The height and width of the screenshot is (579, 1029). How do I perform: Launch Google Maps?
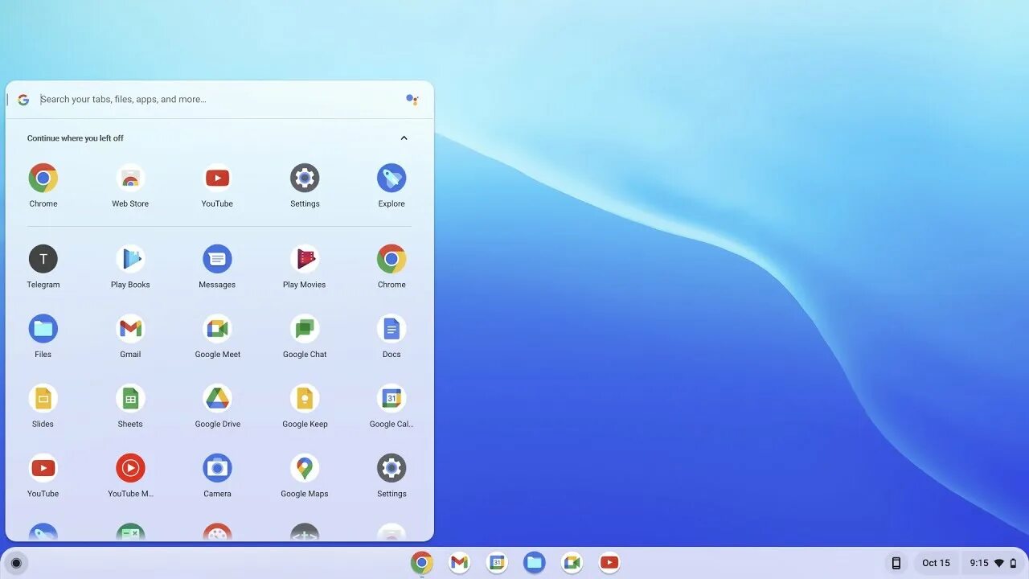point(305,468)
